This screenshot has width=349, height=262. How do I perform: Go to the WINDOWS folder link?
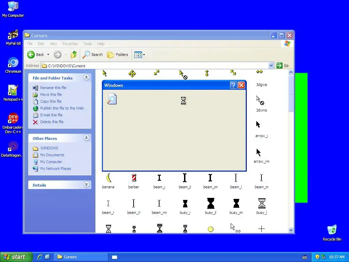click(49, 148)
